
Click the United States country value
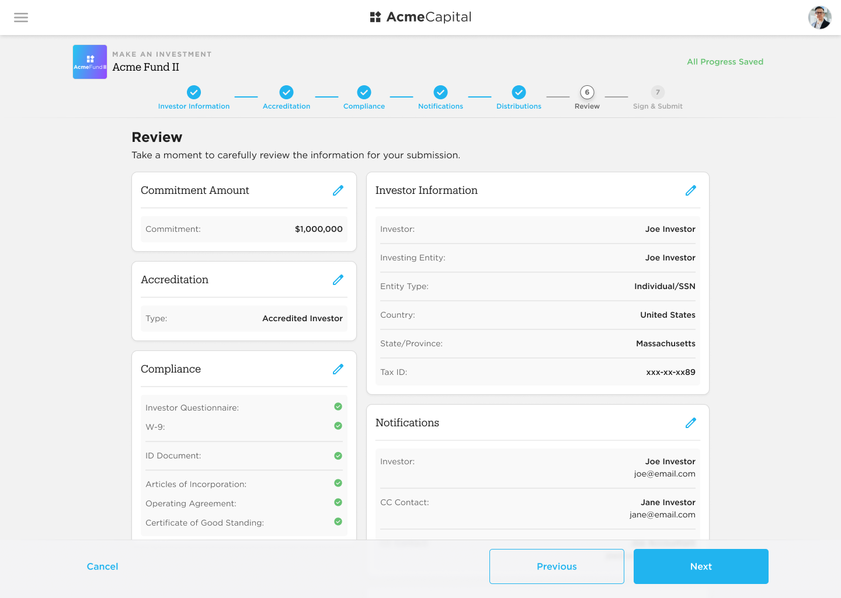point(668,315)
